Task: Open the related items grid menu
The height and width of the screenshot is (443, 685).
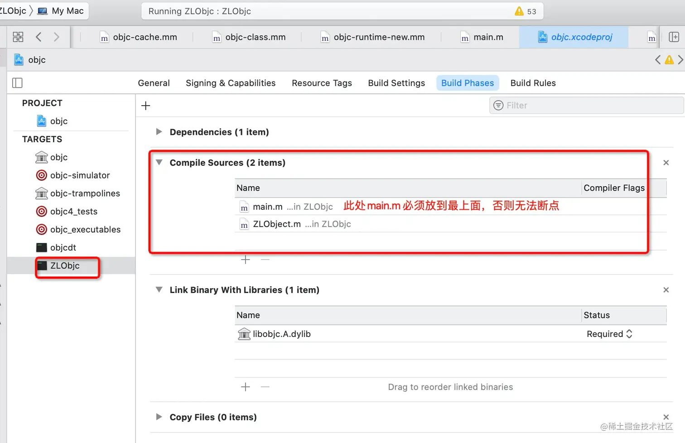Action: [18, 37]
